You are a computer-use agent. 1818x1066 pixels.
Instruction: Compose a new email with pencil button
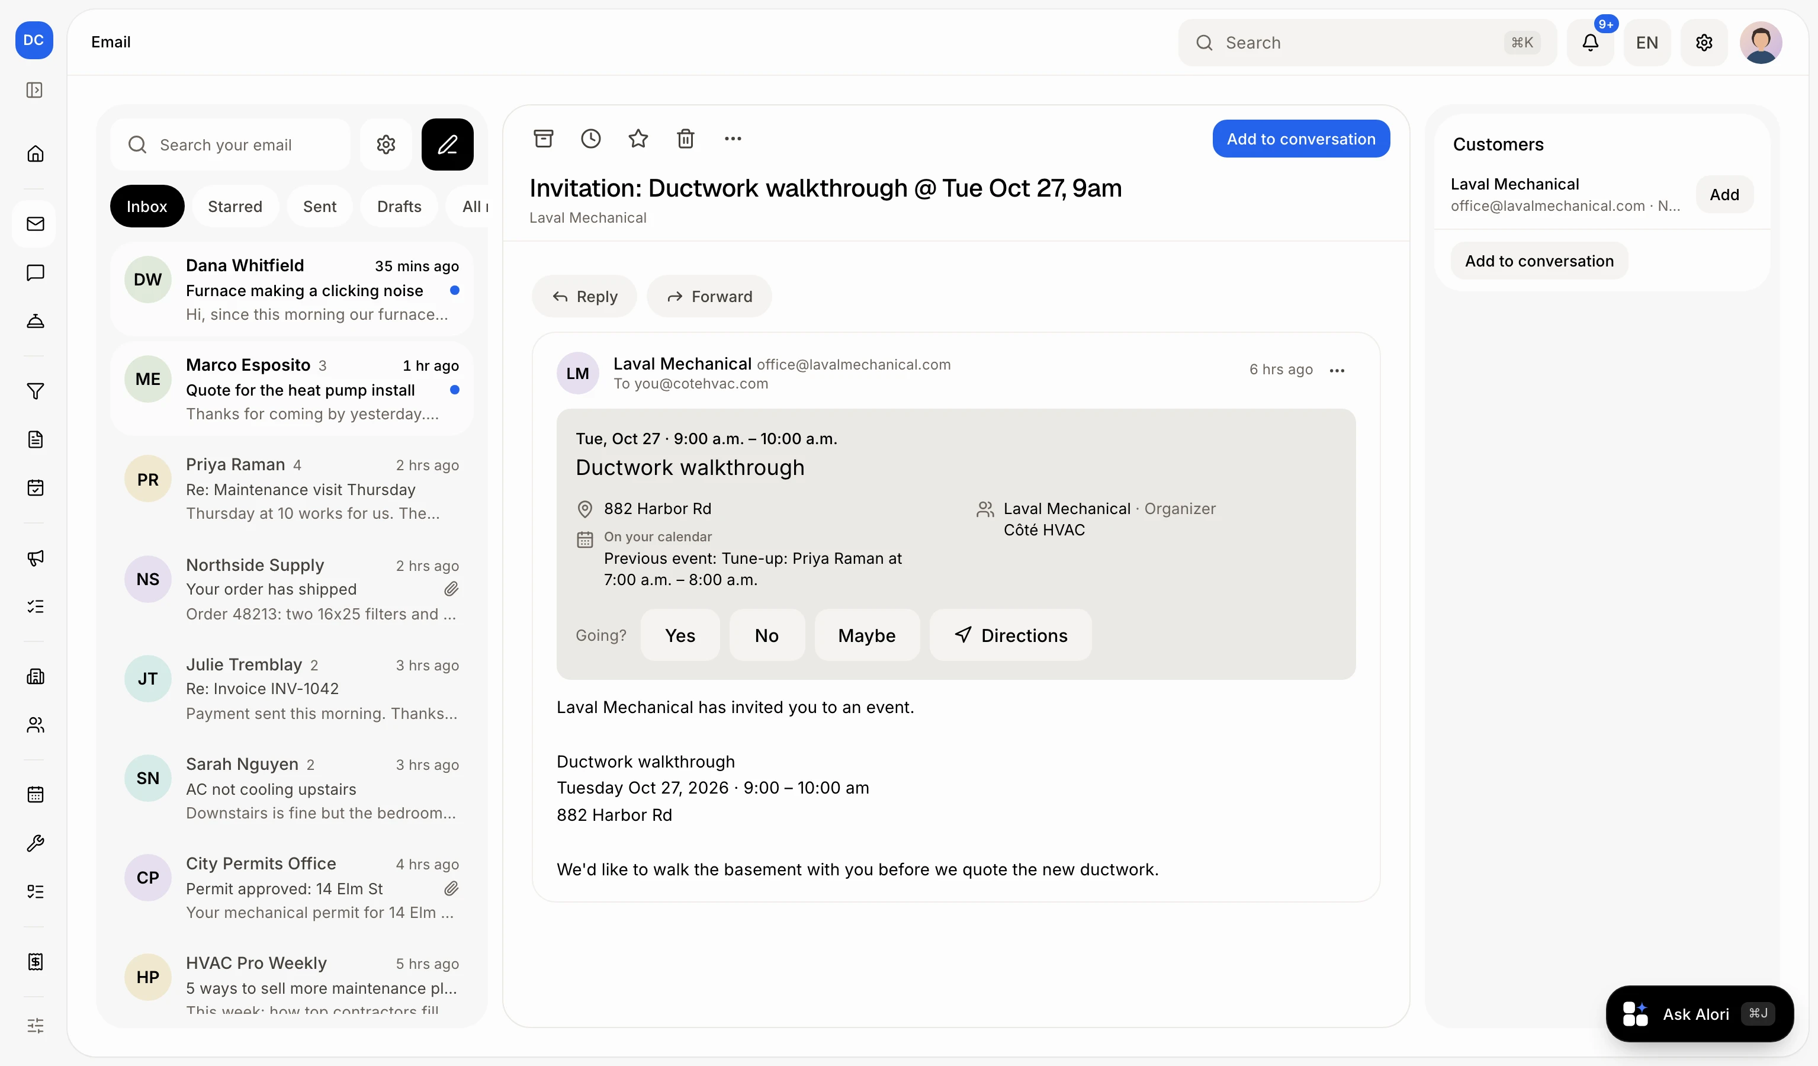447,145
